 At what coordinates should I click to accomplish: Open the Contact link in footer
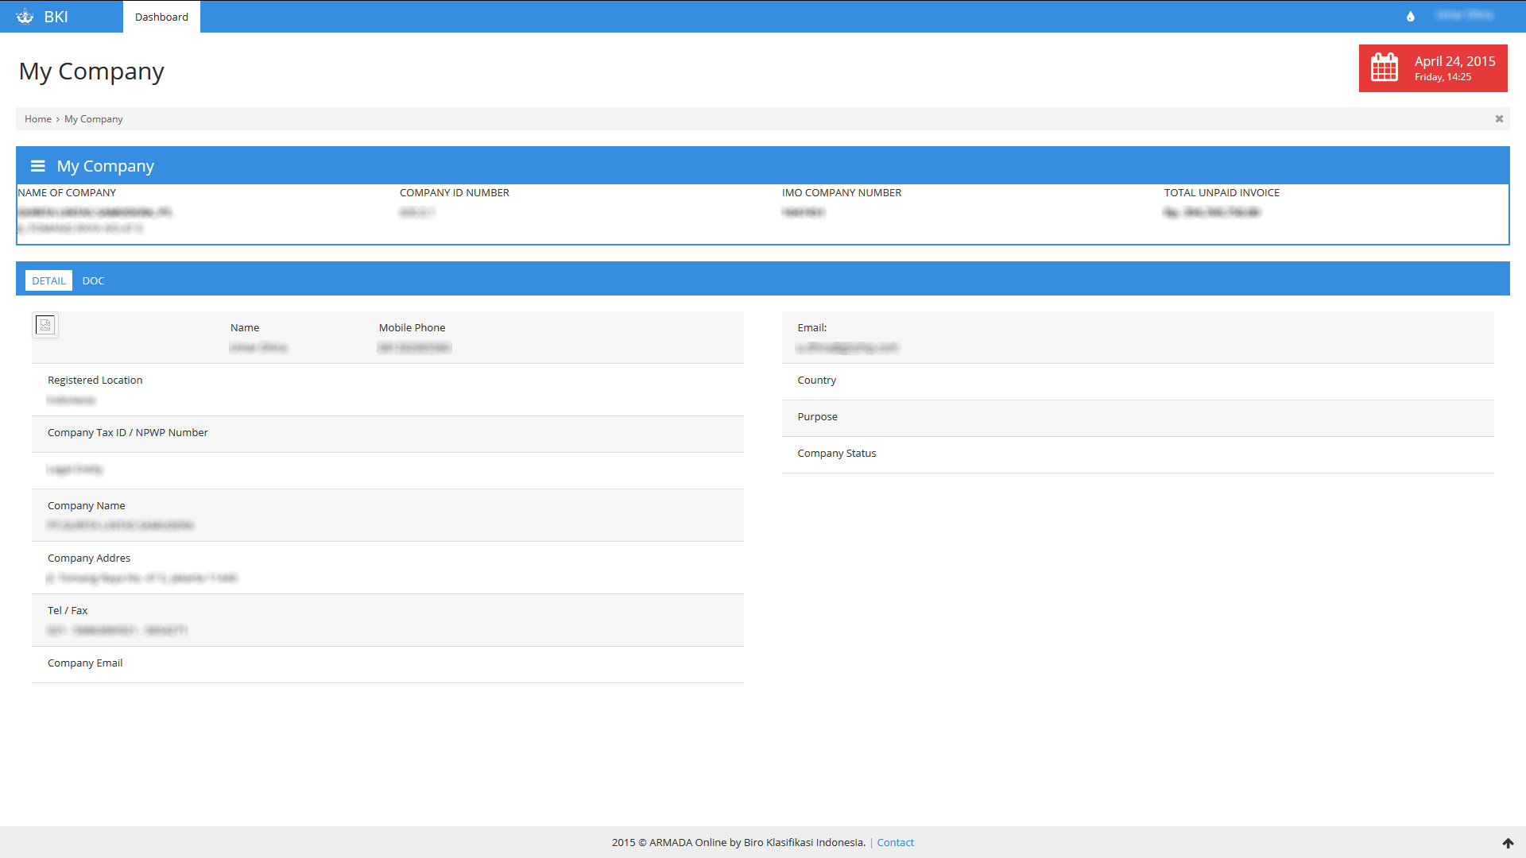point(895,842)
